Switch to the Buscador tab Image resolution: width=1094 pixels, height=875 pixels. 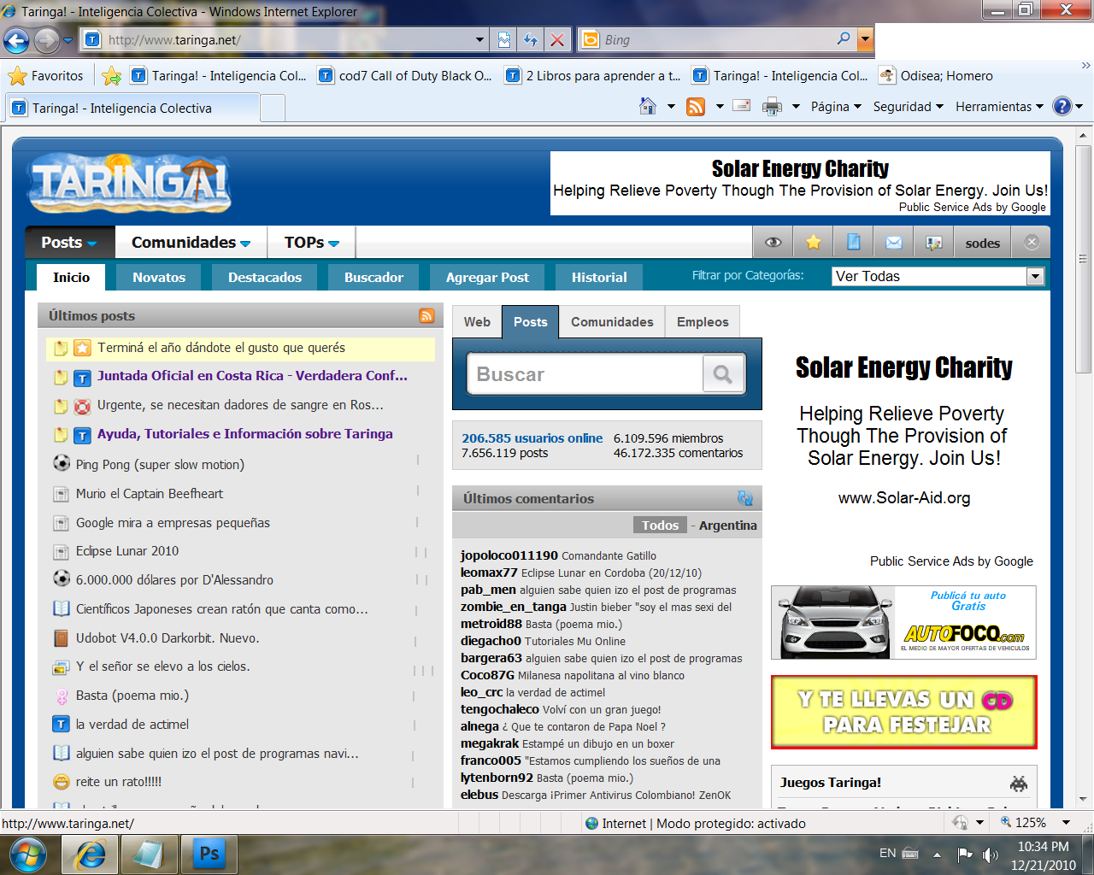(x=373, y=277)
